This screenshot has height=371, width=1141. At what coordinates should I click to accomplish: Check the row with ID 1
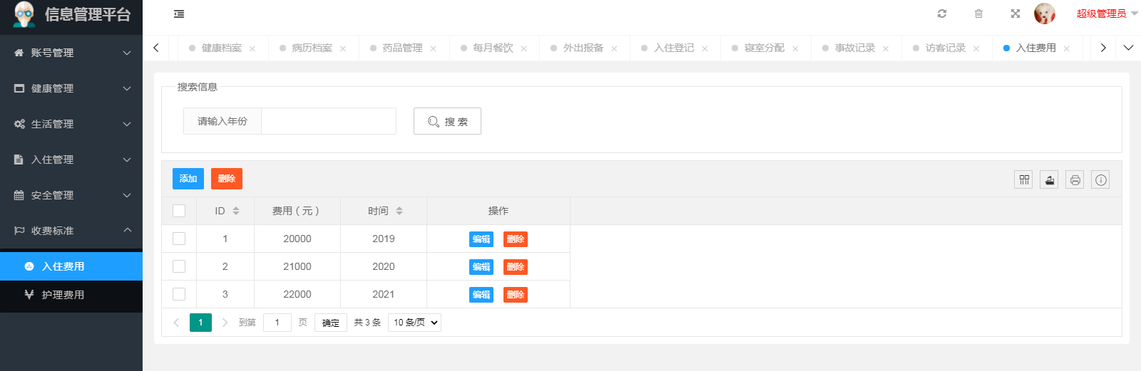point(179,239)
